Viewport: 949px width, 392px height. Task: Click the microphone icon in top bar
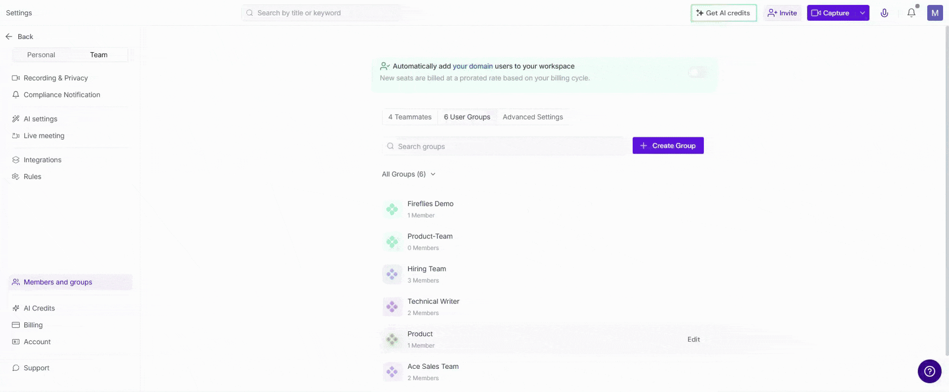click(x=884, y=13)
